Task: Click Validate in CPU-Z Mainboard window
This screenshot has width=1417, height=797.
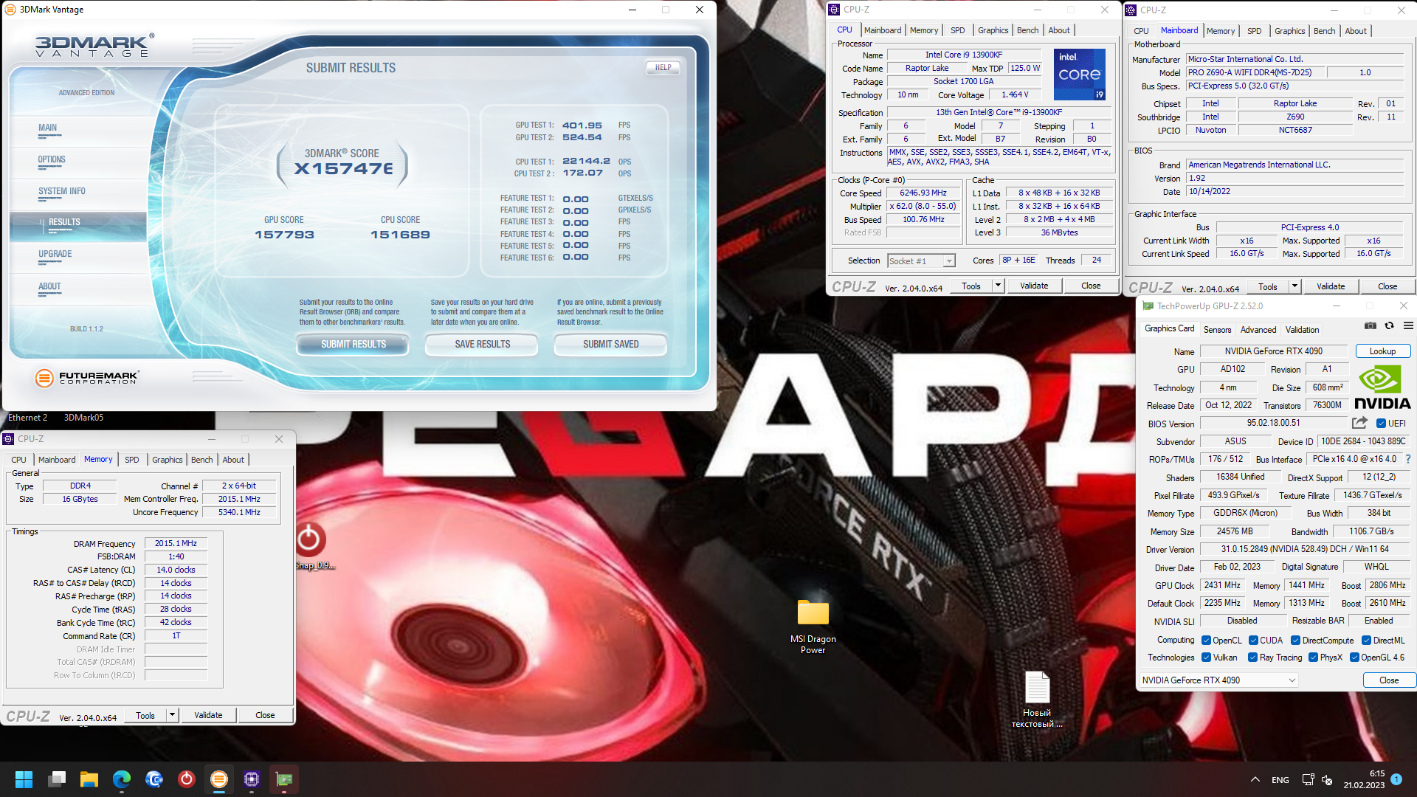Action: tap(1331, 286)
